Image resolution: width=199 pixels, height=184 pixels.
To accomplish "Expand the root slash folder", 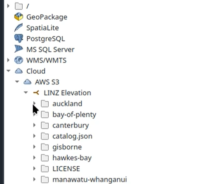I will click(8, 6).
